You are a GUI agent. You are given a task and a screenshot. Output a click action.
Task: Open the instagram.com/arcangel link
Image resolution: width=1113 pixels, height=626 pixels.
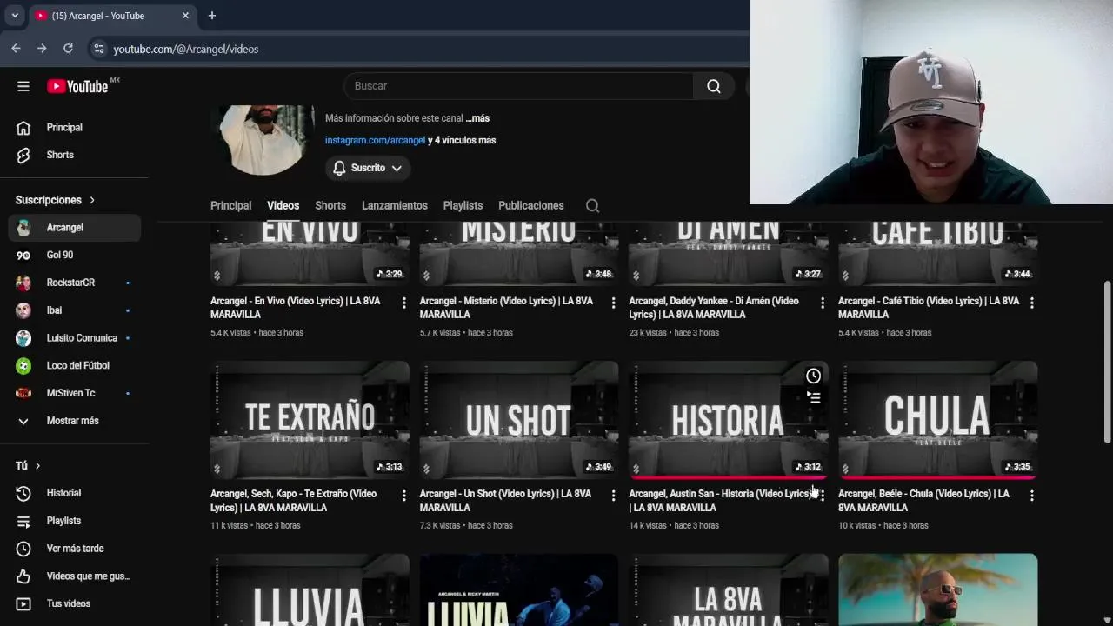point(375,140)
